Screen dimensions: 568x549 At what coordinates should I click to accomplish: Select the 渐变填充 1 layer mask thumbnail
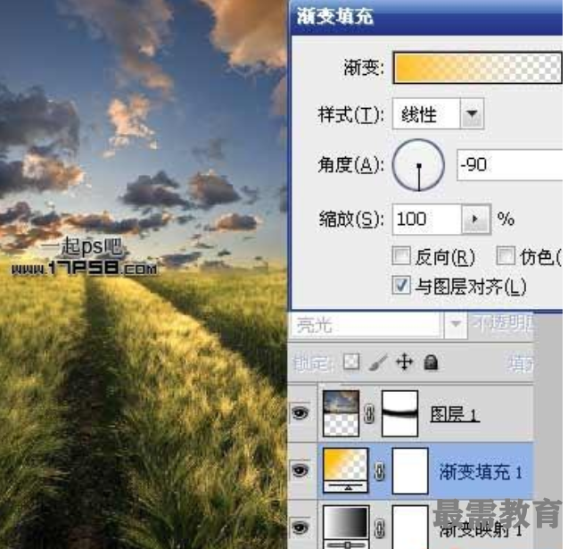click(410, 471)
